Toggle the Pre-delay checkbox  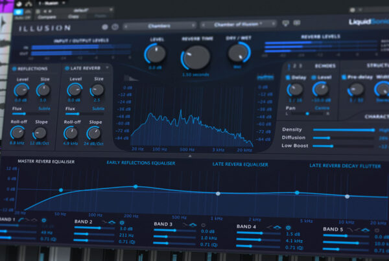click(344, 77)
